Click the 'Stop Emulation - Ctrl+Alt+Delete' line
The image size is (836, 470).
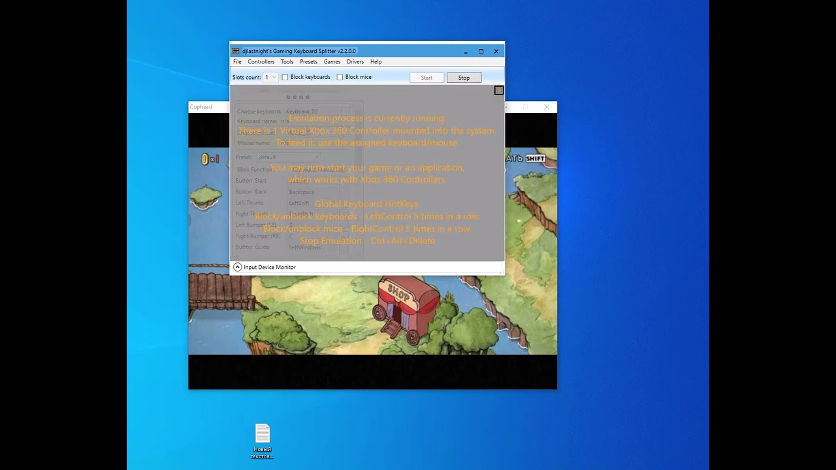(367, 241)
